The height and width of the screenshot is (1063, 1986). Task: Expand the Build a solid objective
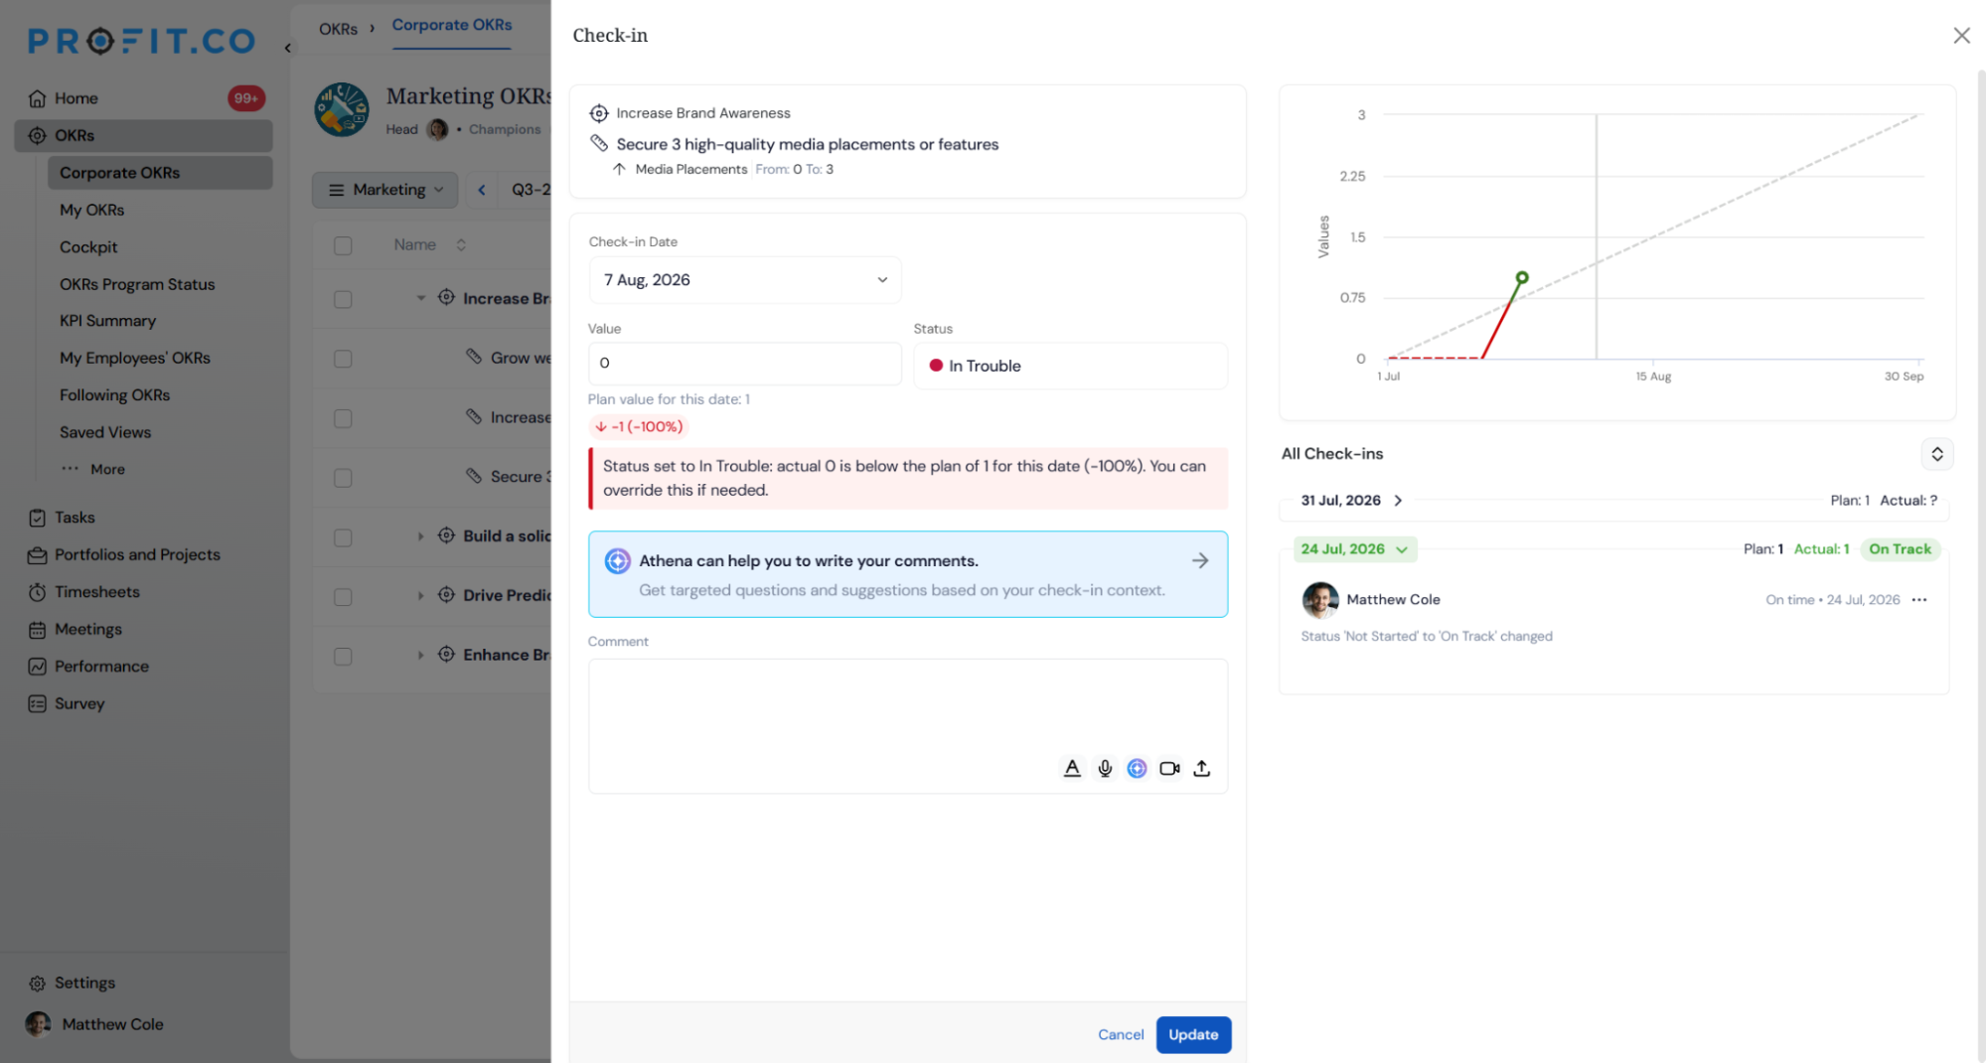point(420,536)
